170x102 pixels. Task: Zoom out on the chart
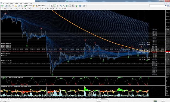point(64,6)
